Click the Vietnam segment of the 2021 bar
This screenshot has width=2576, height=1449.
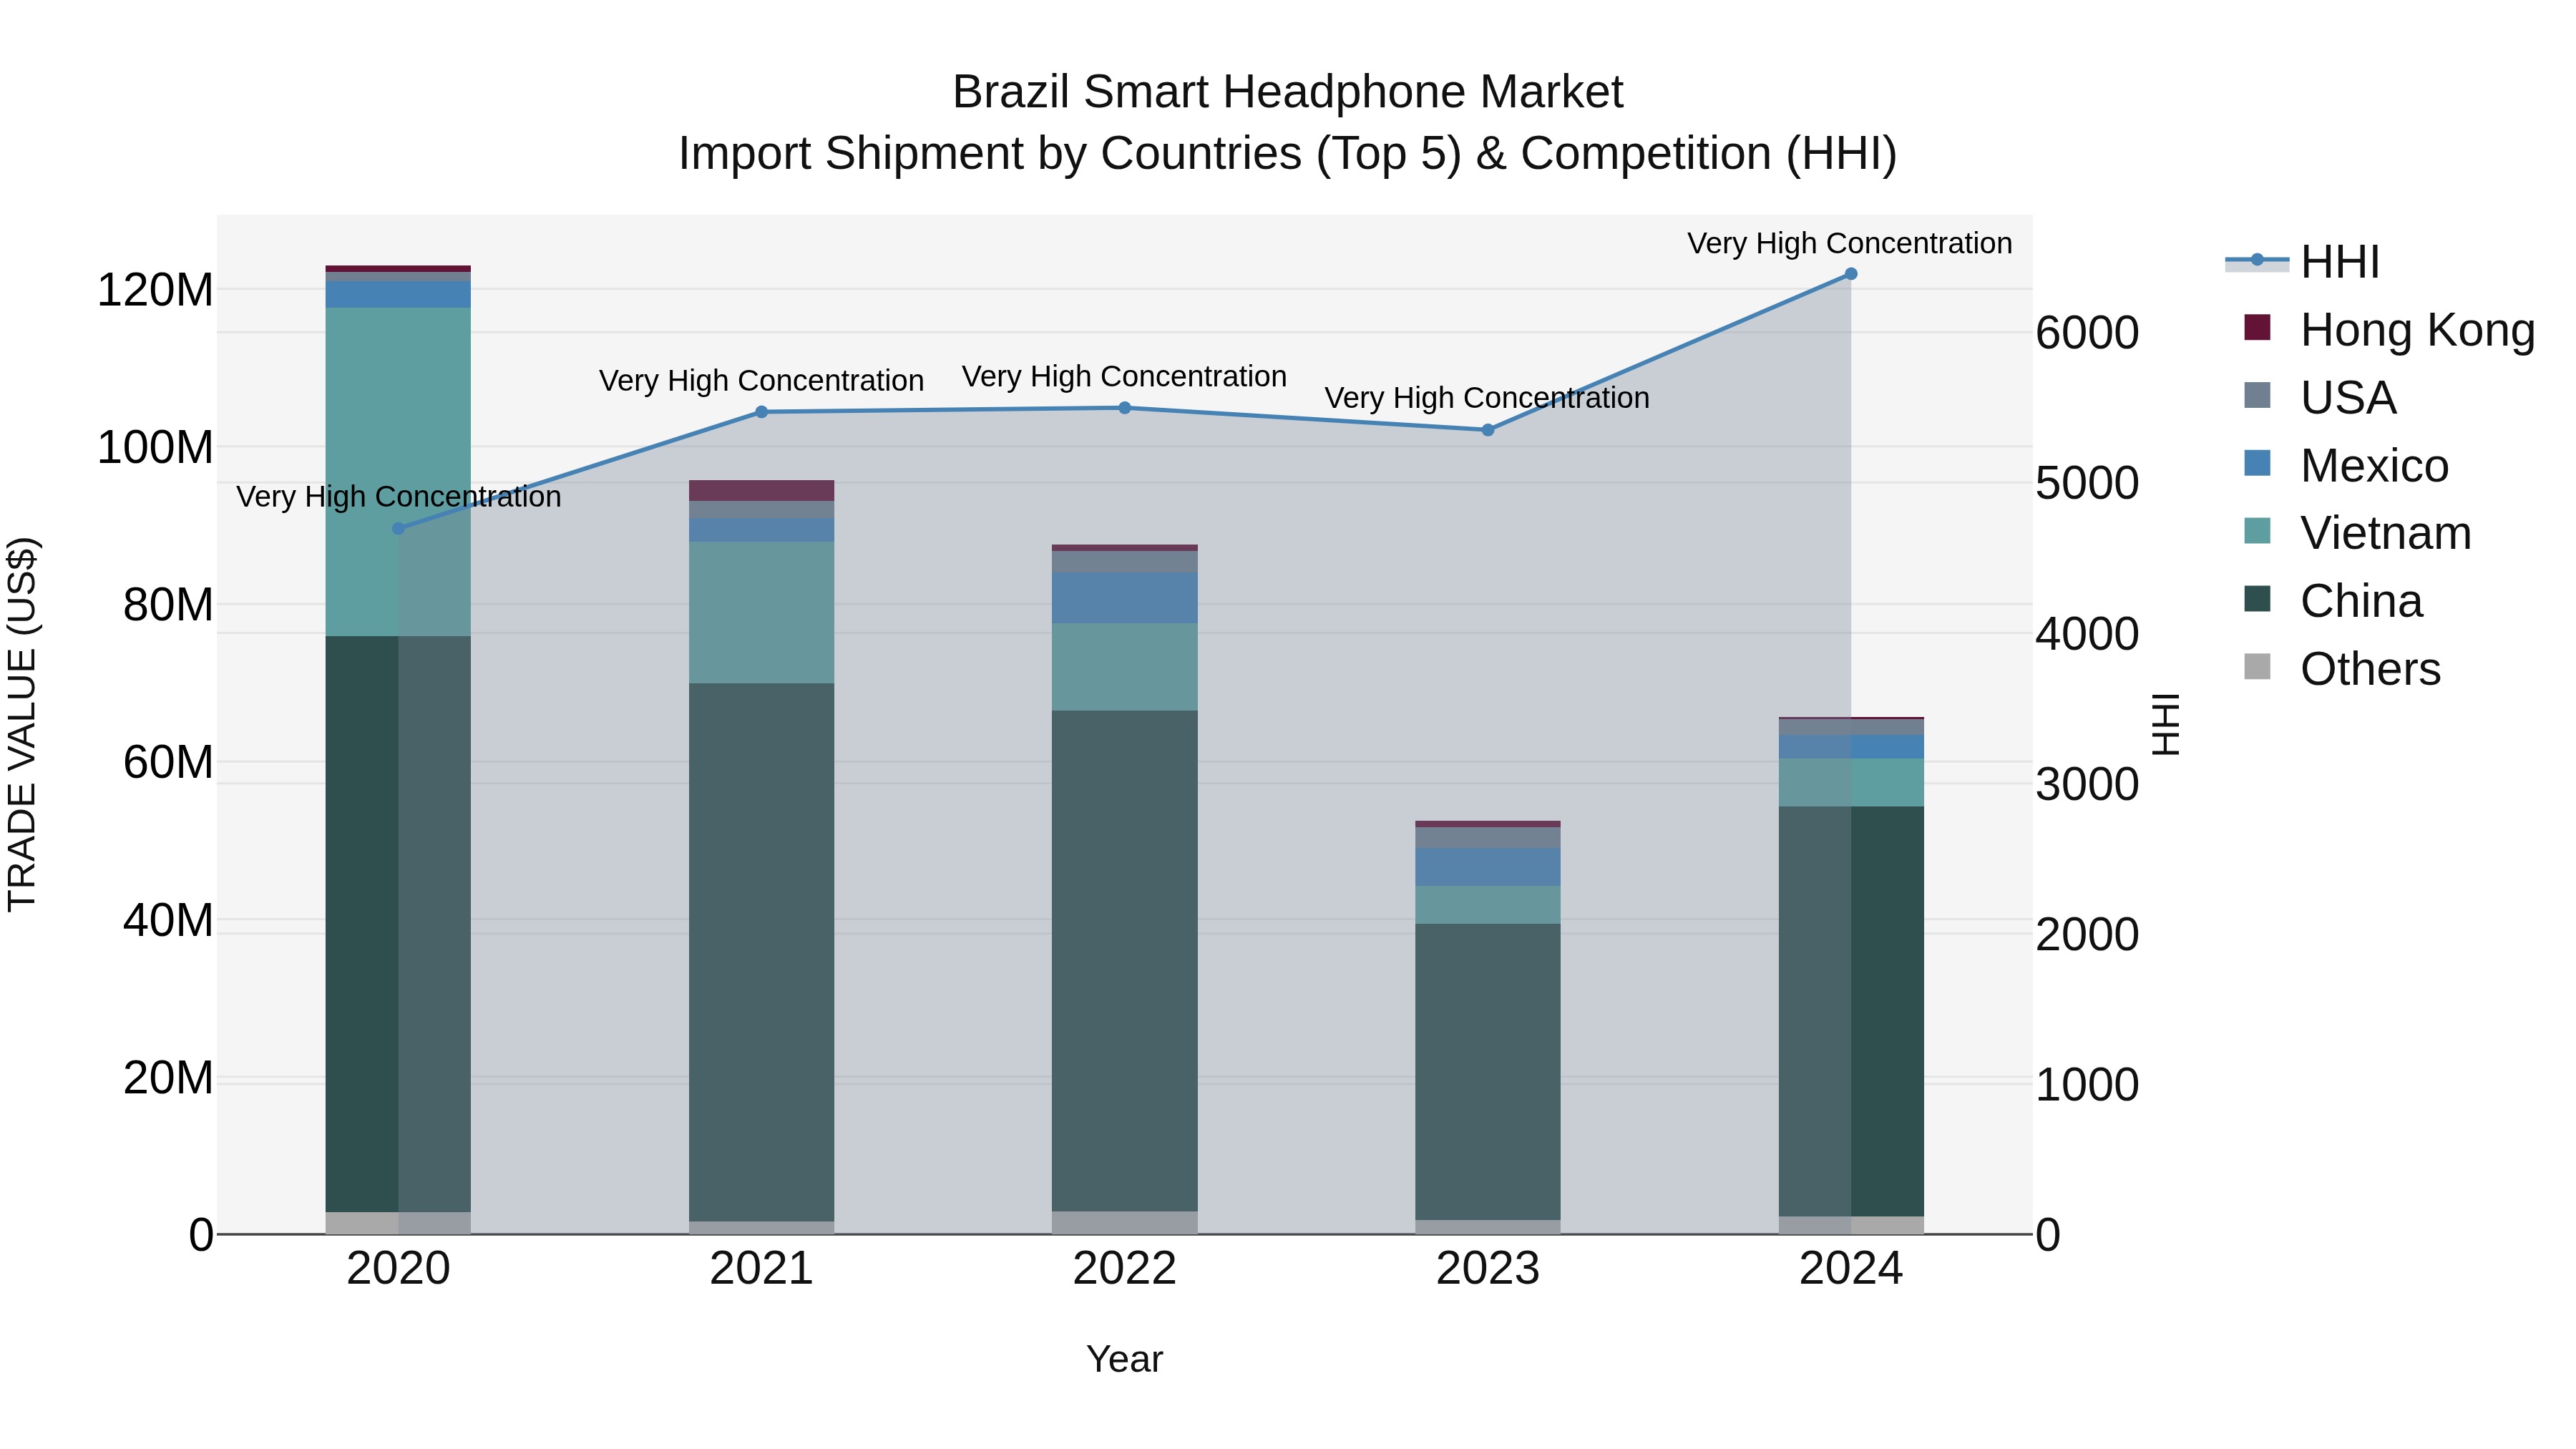point(761,613)
